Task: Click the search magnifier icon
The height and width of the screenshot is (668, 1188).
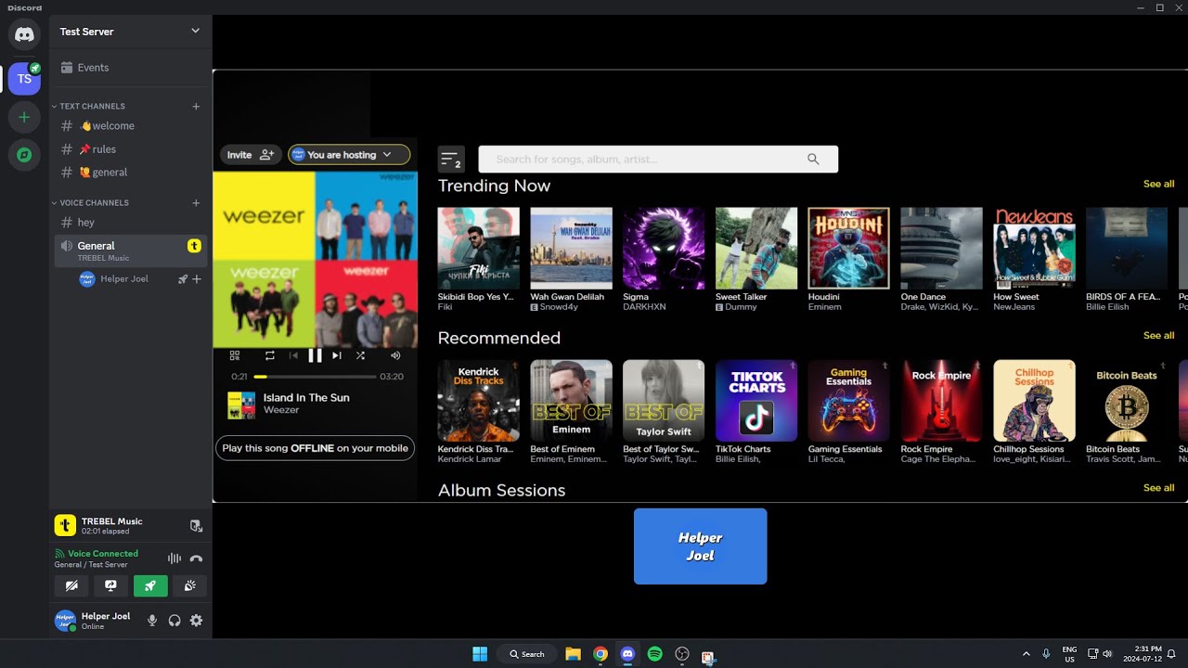Action: point(813,160)
